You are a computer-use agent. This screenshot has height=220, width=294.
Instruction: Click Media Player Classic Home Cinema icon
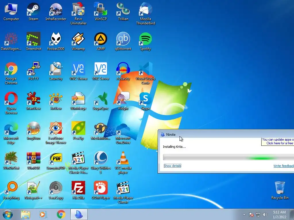(x=78, y=162)
